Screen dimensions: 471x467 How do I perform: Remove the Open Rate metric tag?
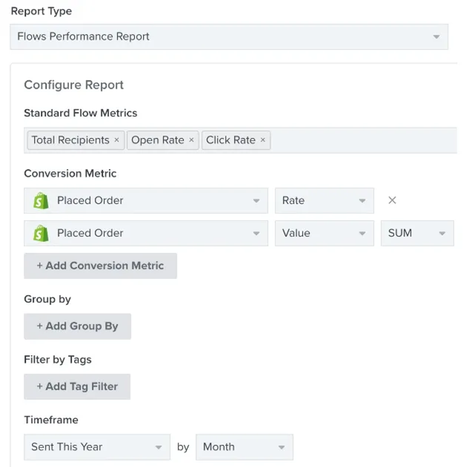[x=191, y=140]
